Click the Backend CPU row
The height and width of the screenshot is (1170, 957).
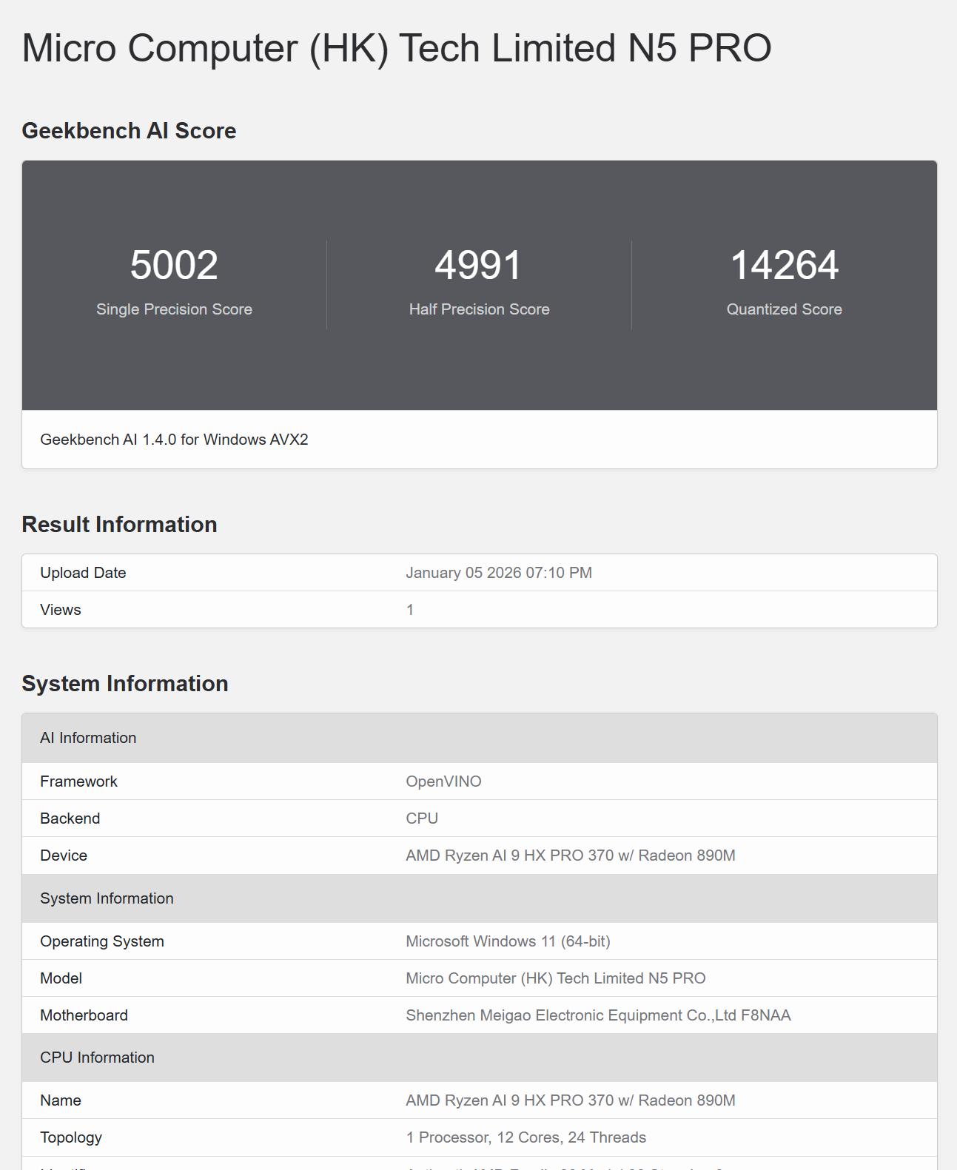(480, 818)
